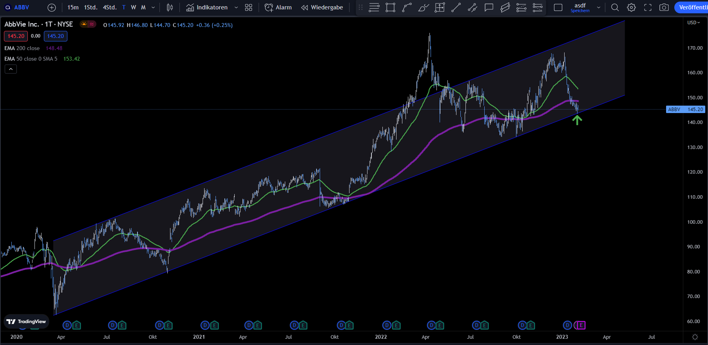Viewport: 708px width, 345px height.
Task: Click the dividend marker at 2021 start
Action: pos(205,325)
